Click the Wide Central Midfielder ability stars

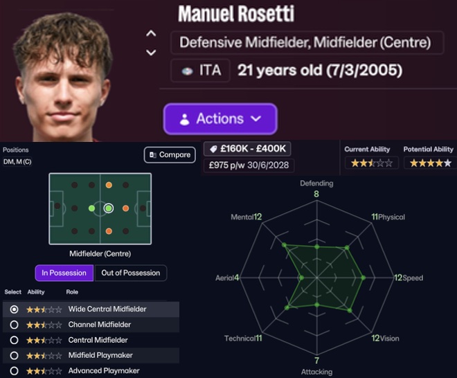pos(44,309)
